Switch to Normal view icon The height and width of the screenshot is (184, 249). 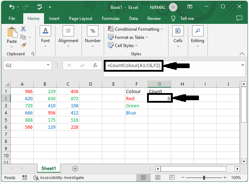tap(143, 178)
